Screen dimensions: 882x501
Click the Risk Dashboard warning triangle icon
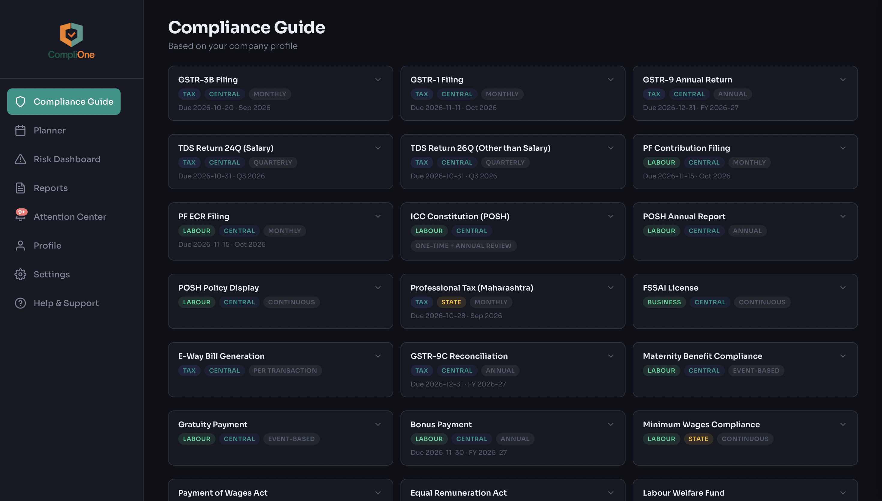(x=20, y=159)
